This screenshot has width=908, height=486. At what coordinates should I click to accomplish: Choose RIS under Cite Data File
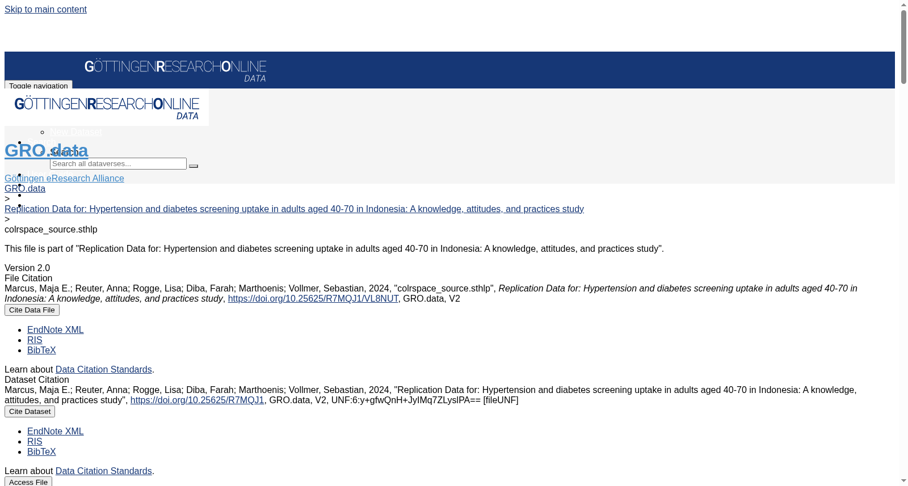35,340
